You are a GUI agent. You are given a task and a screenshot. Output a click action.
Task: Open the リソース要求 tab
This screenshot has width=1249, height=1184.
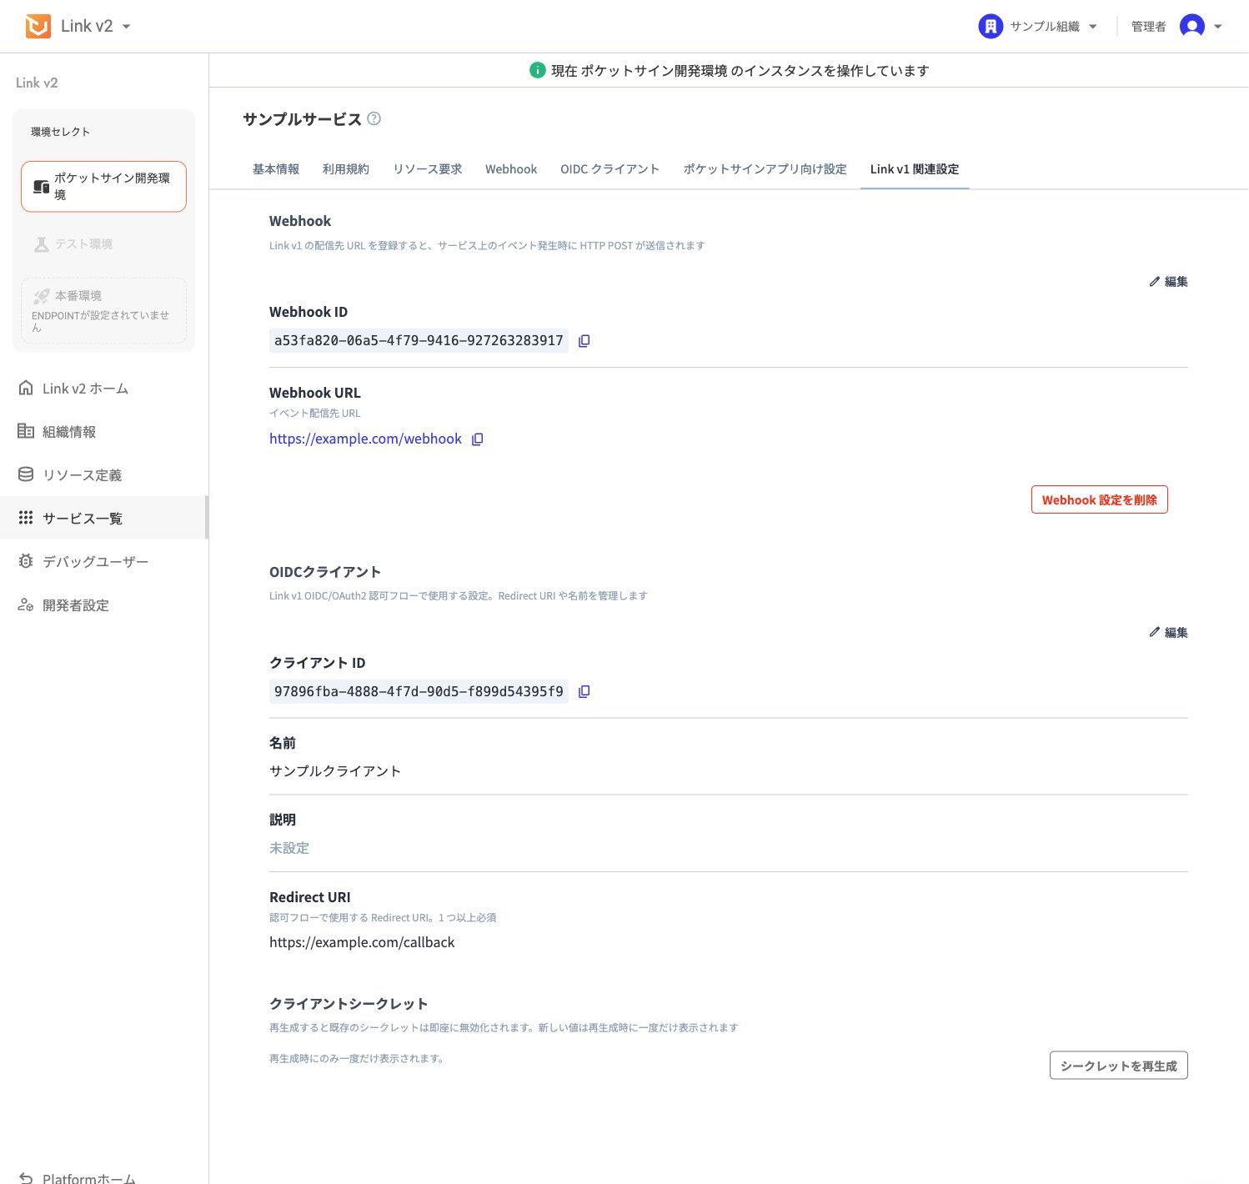[x=428, y=168]
